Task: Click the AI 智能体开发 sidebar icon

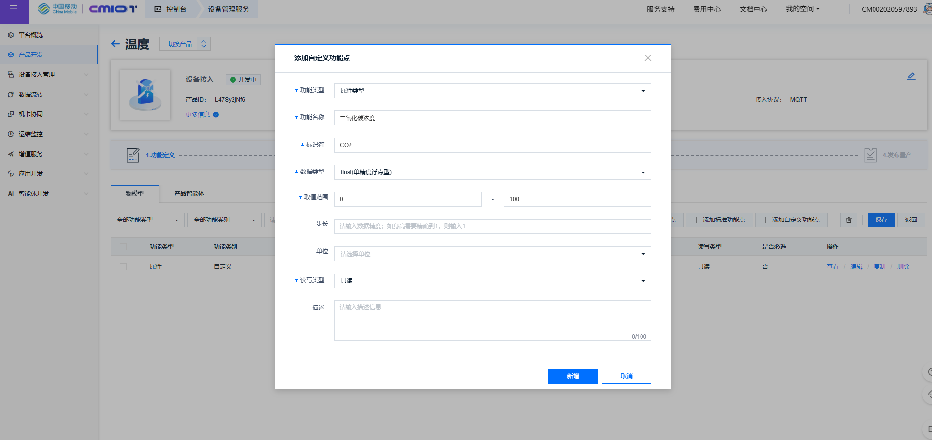Action: point(11,194)
